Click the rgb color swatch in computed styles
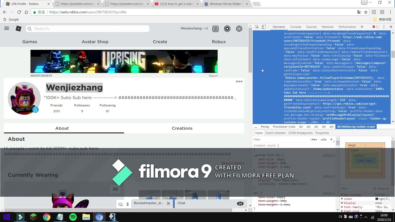The height and width of the screenshot is (222, 395). pos(376,199)
